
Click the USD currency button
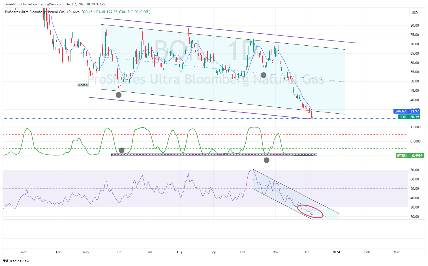pos(416,12)
